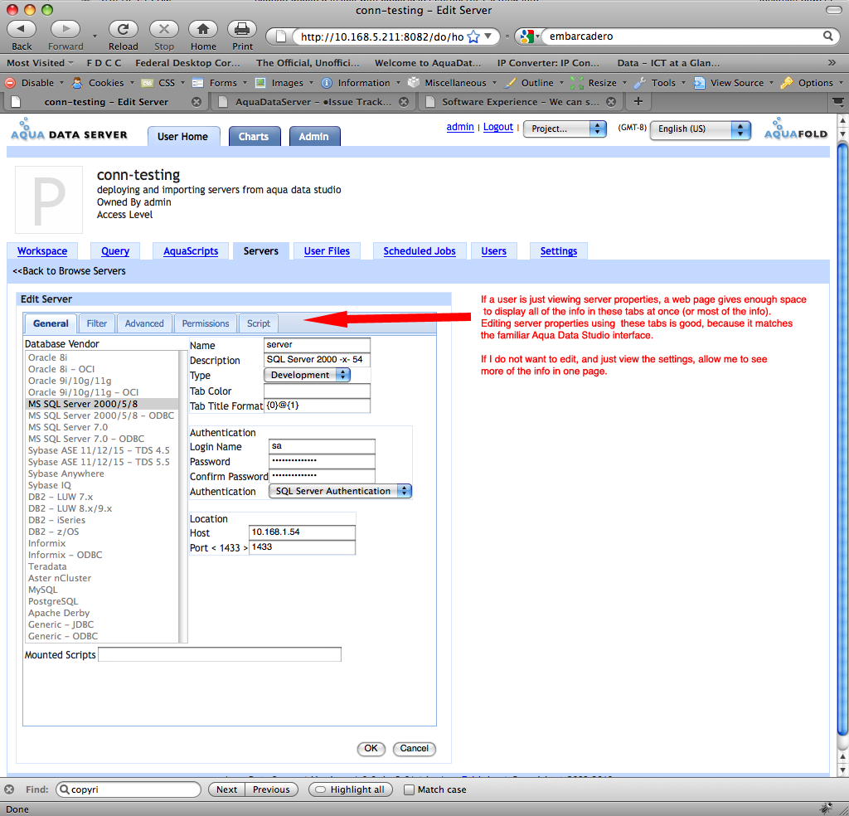Click the Cancel button

pos(415,748)
